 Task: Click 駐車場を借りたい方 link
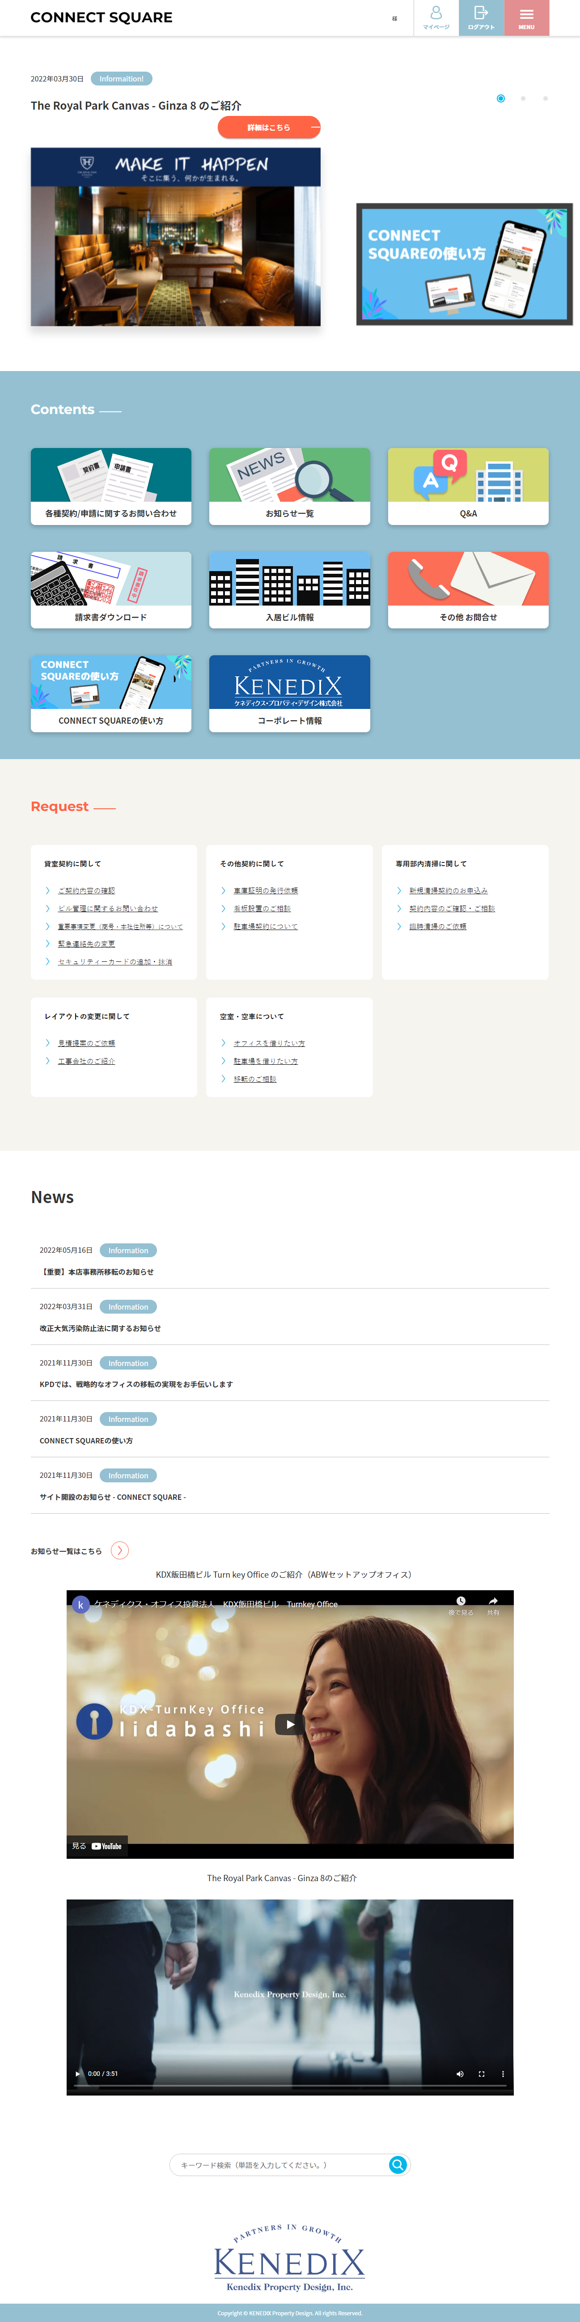pyautogui.click(x=266, y=1061)
